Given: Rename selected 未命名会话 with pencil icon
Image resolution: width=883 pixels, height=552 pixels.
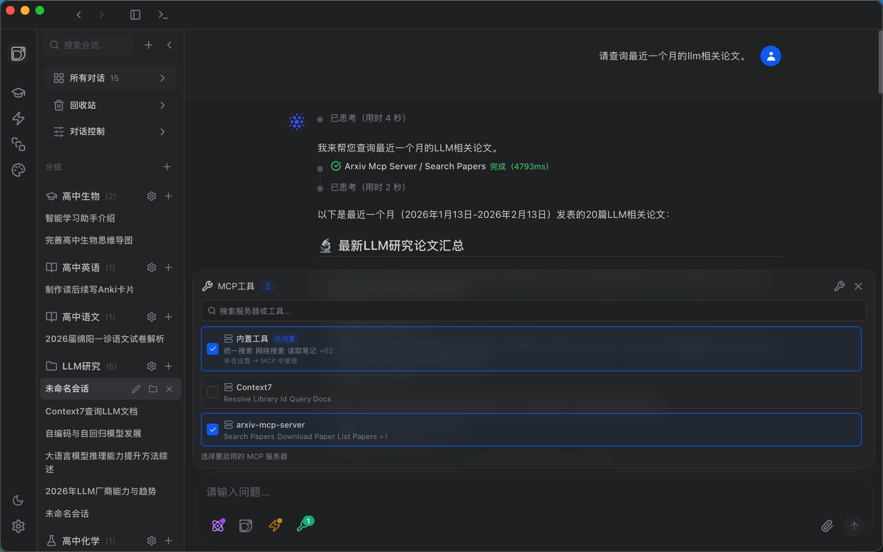Looking at the screenshot, I should pos(136,389).
